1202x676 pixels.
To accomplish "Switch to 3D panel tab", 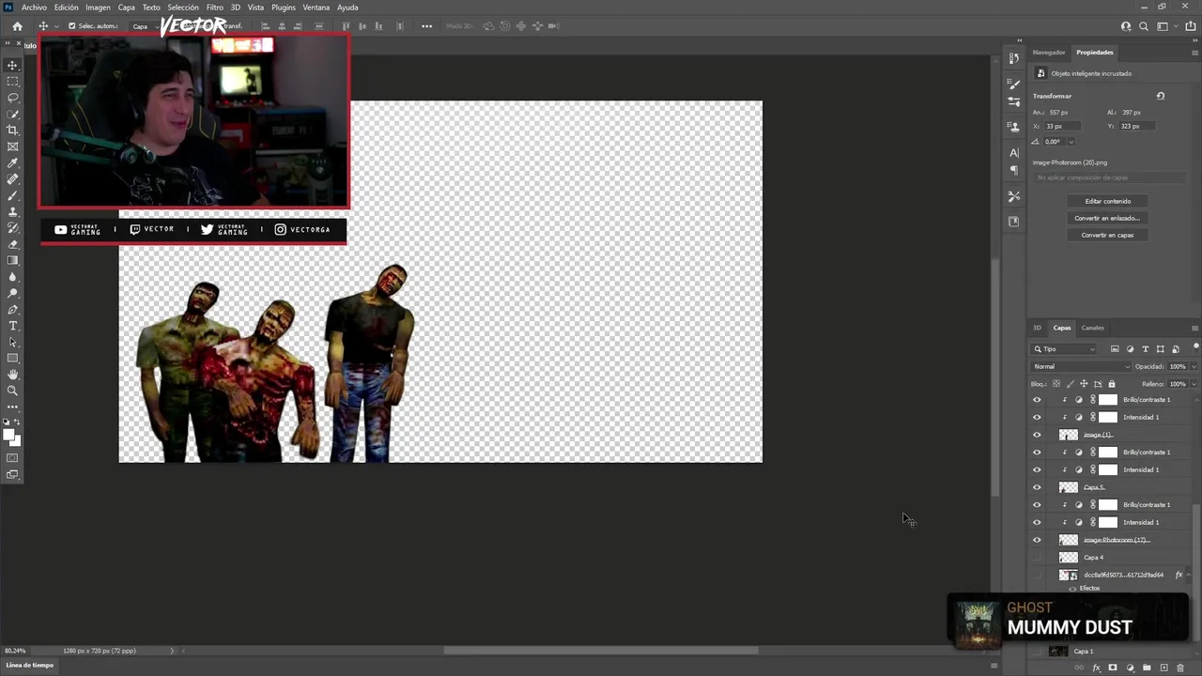I will pos(1038,328).
